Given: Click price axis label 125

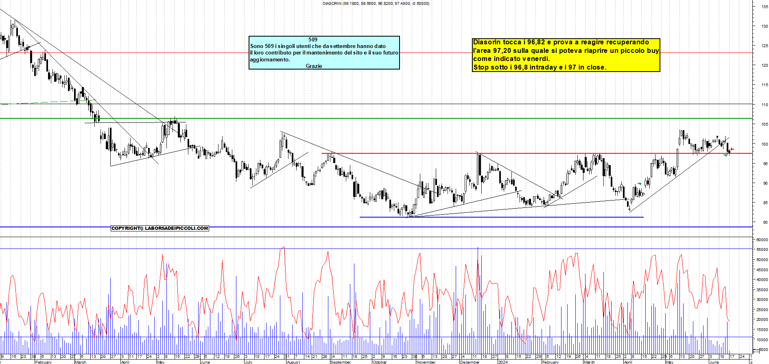Looking at the screenshot, I should (765, 46).
